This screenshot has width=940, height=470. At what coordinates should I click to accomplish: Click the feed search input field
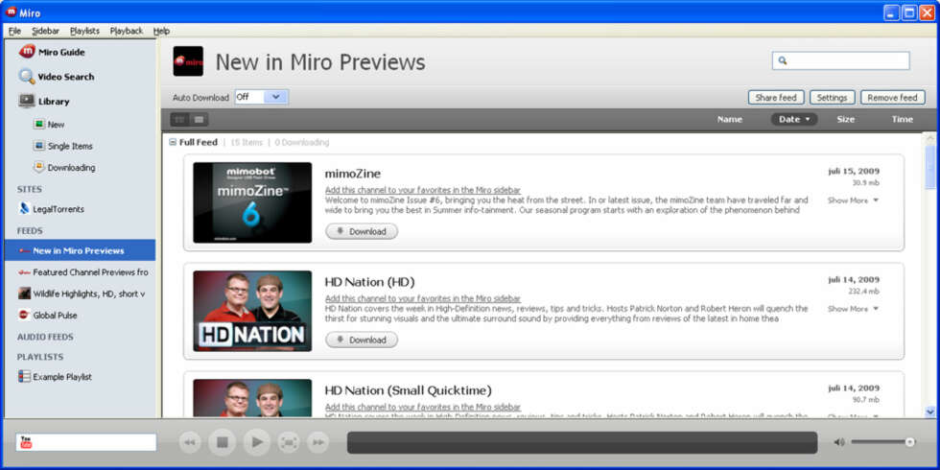click(840, 60)
